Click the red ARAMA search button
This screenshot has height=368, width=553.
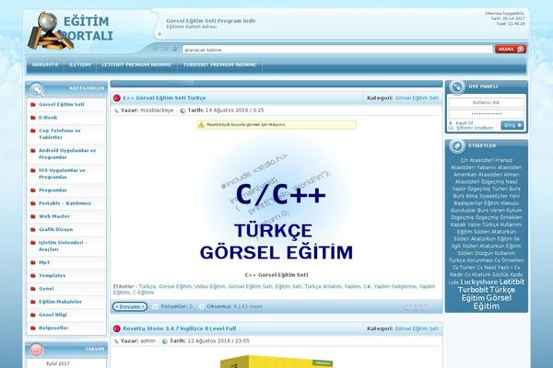pyautogui.click(x=511, y=50)
